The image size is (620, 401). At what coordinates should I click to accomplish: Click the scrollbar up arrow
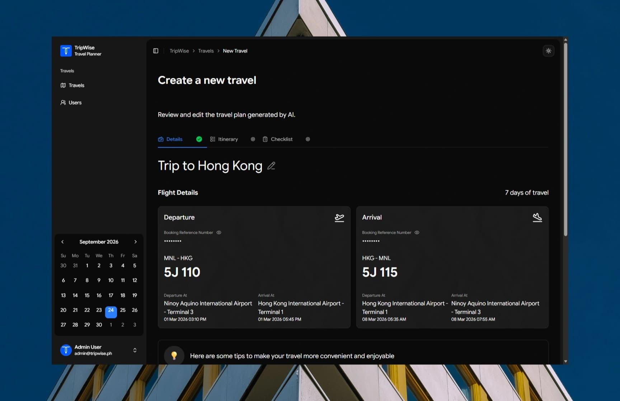(x=565, y=39)
